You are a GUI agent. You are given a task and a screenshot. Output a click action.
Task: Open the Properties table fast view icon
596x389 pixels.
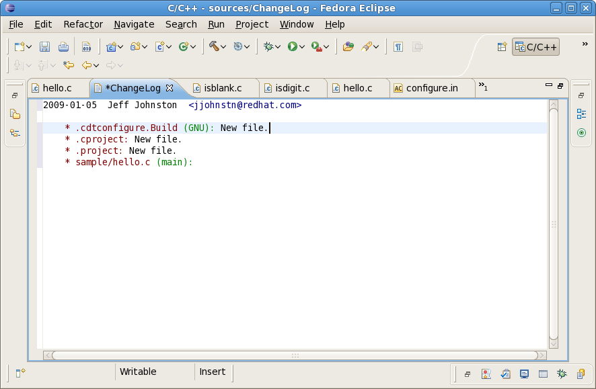tap(543, 374)
